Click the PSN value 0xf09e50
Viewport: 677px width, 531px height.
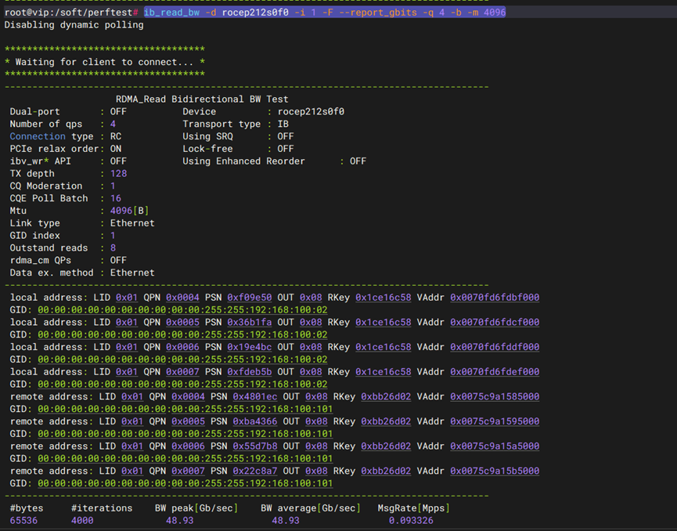[x=249, y=298]
